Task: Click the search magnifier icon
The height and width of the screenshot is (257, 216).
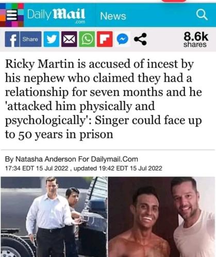Action: (x=202, y=15)
